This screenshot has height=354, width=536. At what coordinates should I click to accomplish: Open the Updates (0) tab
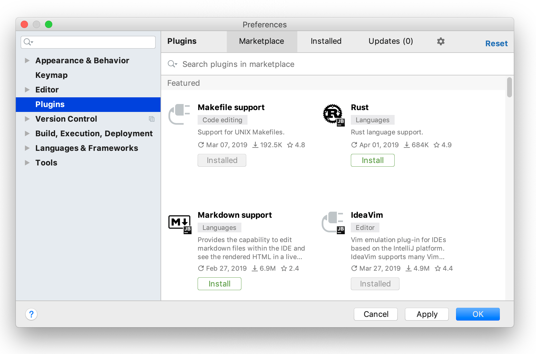click(x=390, y=41)
